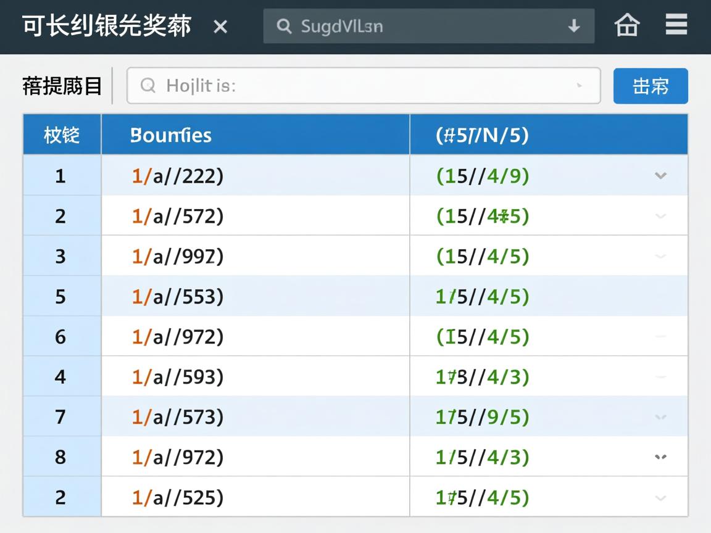711x533 pixels.
Task: Open the home icon in top bar
Action: 626,26
